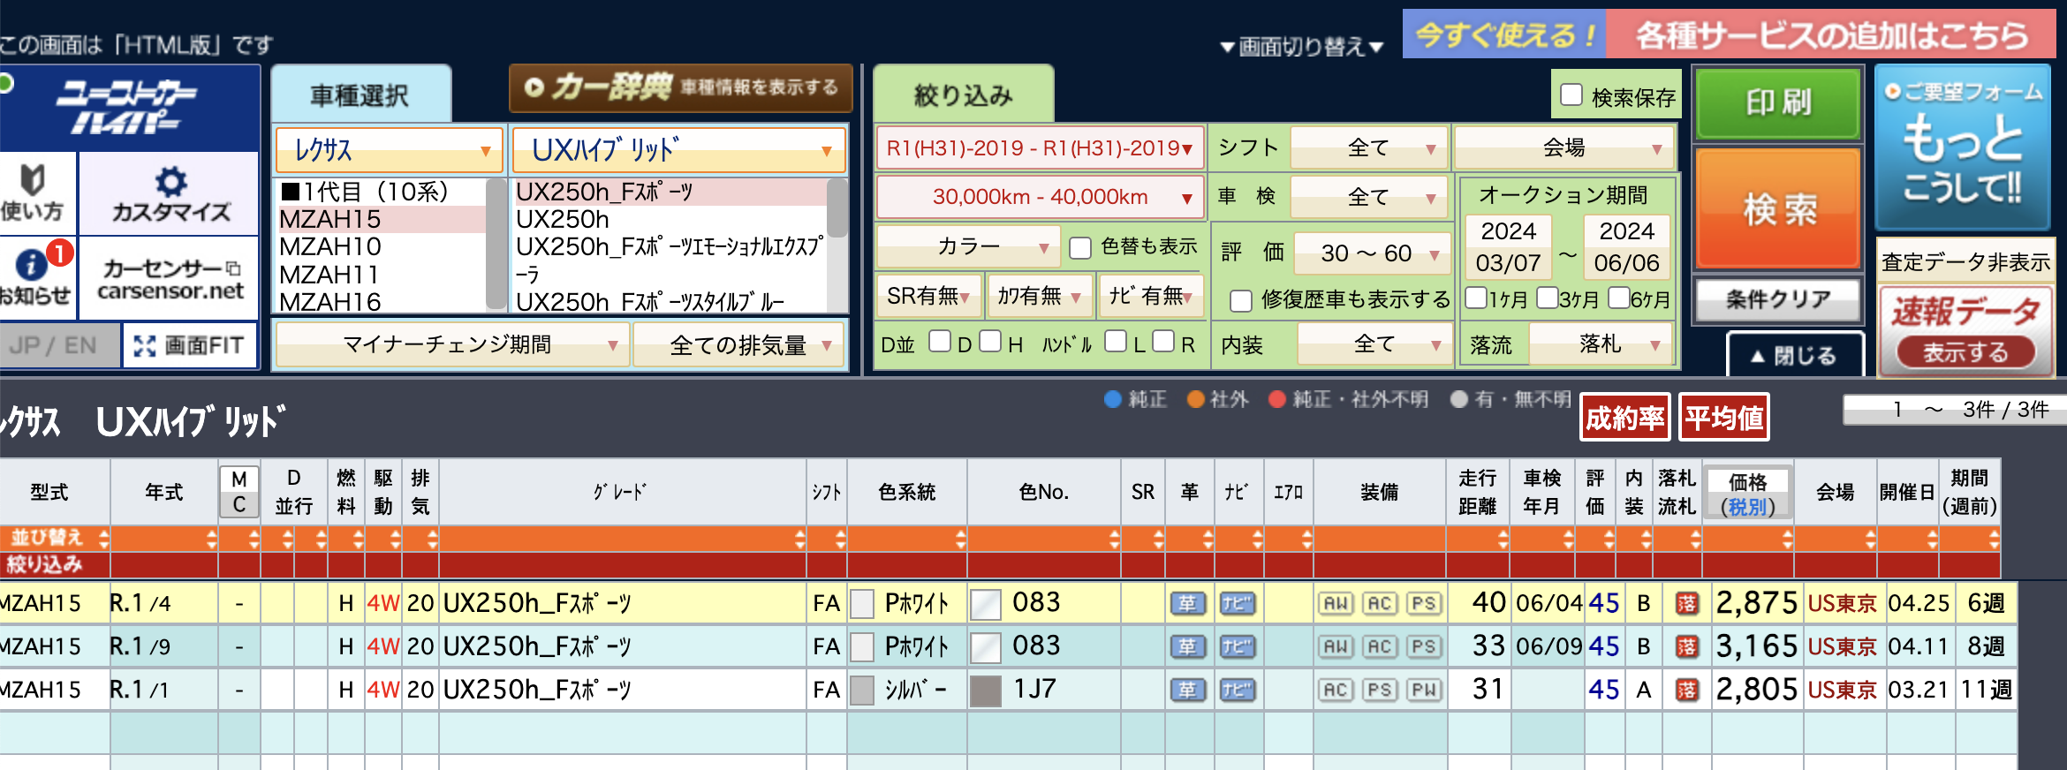Click 落札 red icon in R.1/1 row

(1687, 690)
